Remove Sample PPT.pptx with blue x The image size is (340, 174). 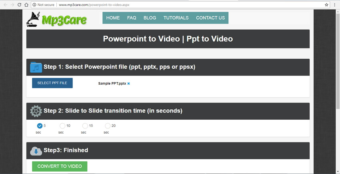(x=128, y=83)
